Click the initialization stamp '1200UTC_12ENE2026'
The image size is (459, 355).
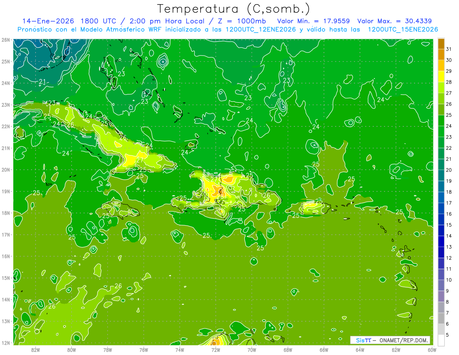(x=261, y=29)
